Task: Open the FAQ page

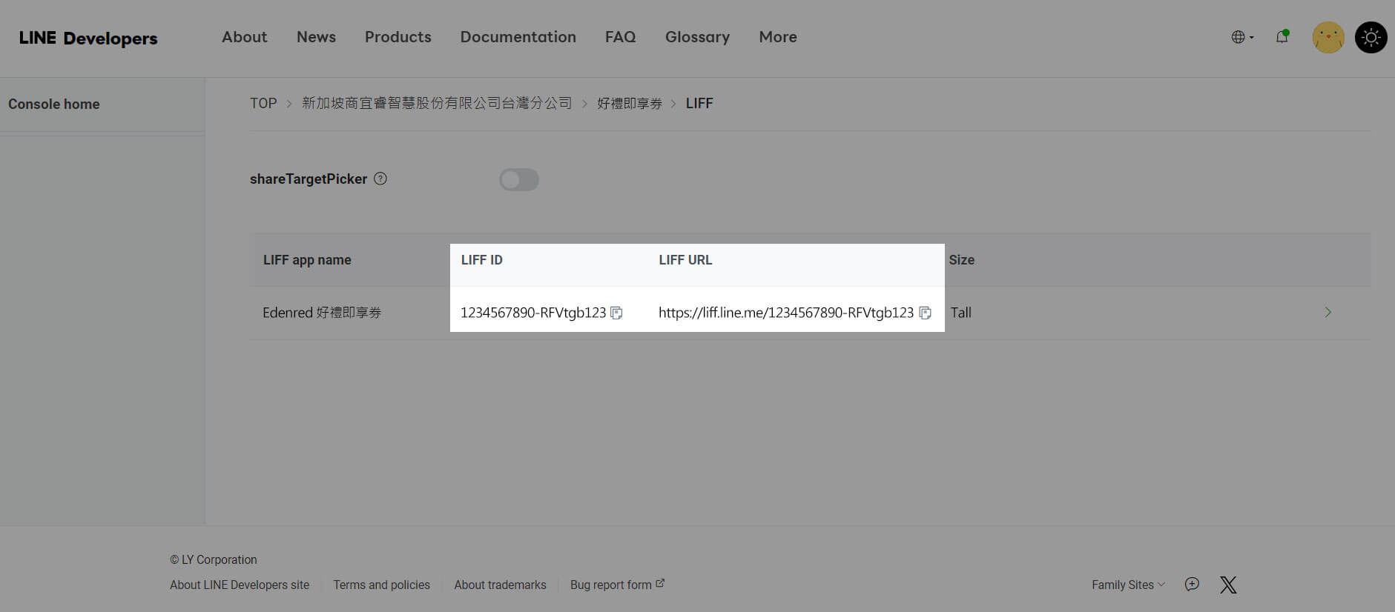Action: tap(620, 37)
